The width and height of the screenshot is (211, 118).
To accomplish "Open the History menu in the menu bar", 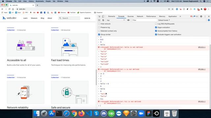I will point(31,1).
